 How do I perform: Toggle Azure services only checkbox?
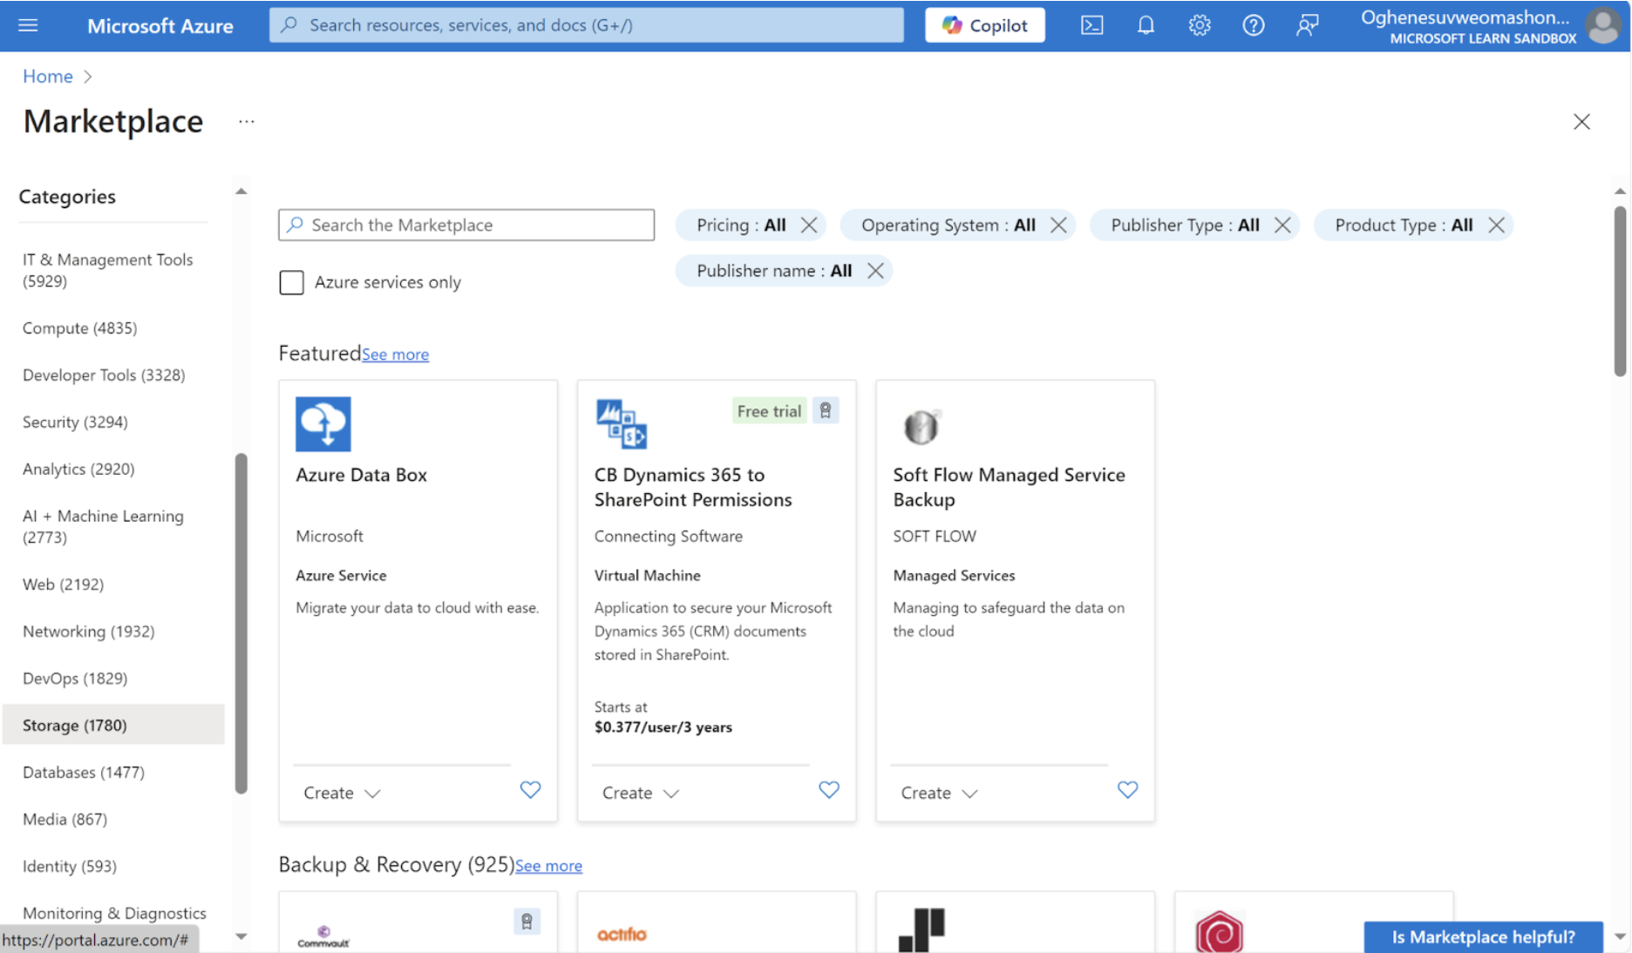tap(291, 282)
